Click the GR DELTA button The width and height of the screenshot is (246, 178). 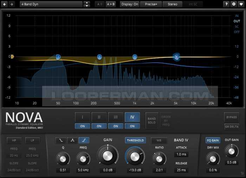pos(231,127)
